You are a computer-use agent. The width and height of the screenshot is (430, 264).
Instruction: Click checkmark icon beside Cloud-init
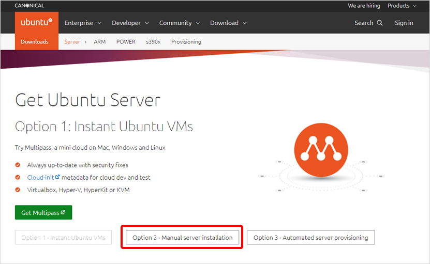pos(18,177)
